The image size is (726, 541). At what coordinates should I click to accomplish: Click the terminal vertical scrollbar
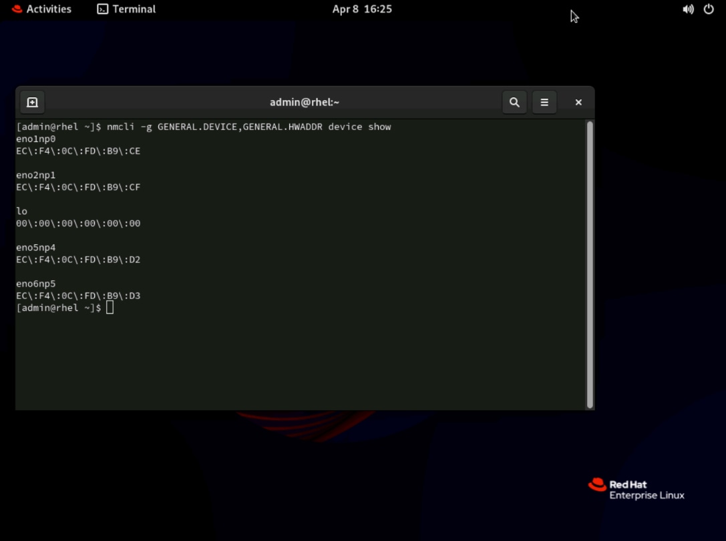click(x=590, y=264)
